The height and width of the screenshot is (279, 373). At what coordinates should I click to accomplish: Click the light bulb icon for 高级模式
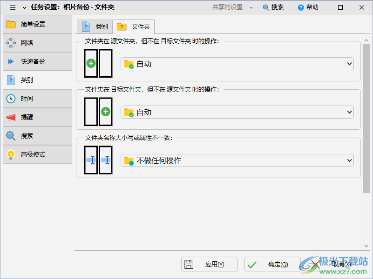pyautogui.click(x=11, y=154)
